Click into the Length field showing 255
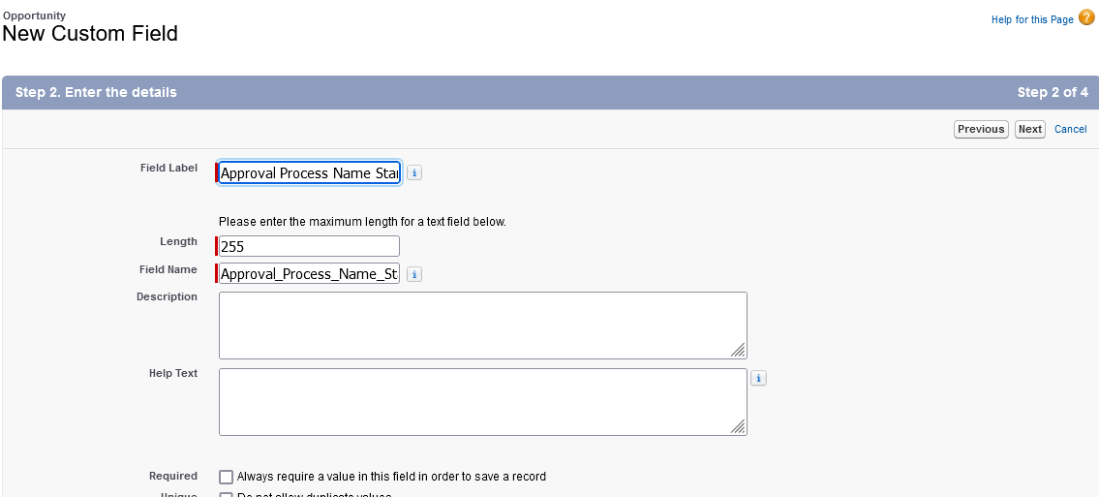The image size is (1099, 497). tap(309, 246)
